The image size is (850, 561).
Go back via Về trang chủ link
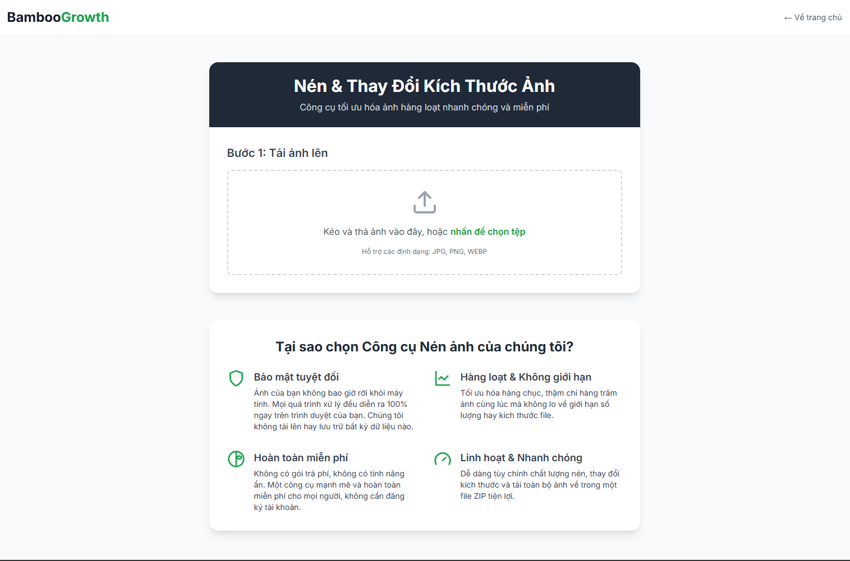tap(812, 17)
